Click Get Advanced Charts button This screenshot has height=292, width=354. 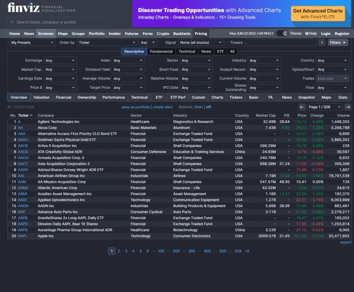[318, 13]
